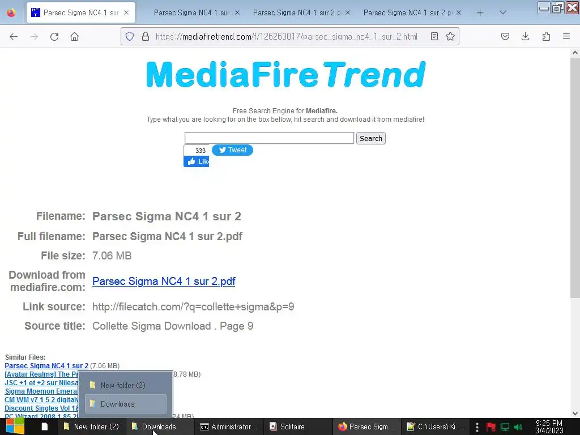
Task: Open the network tray icon
Action: 505,427
